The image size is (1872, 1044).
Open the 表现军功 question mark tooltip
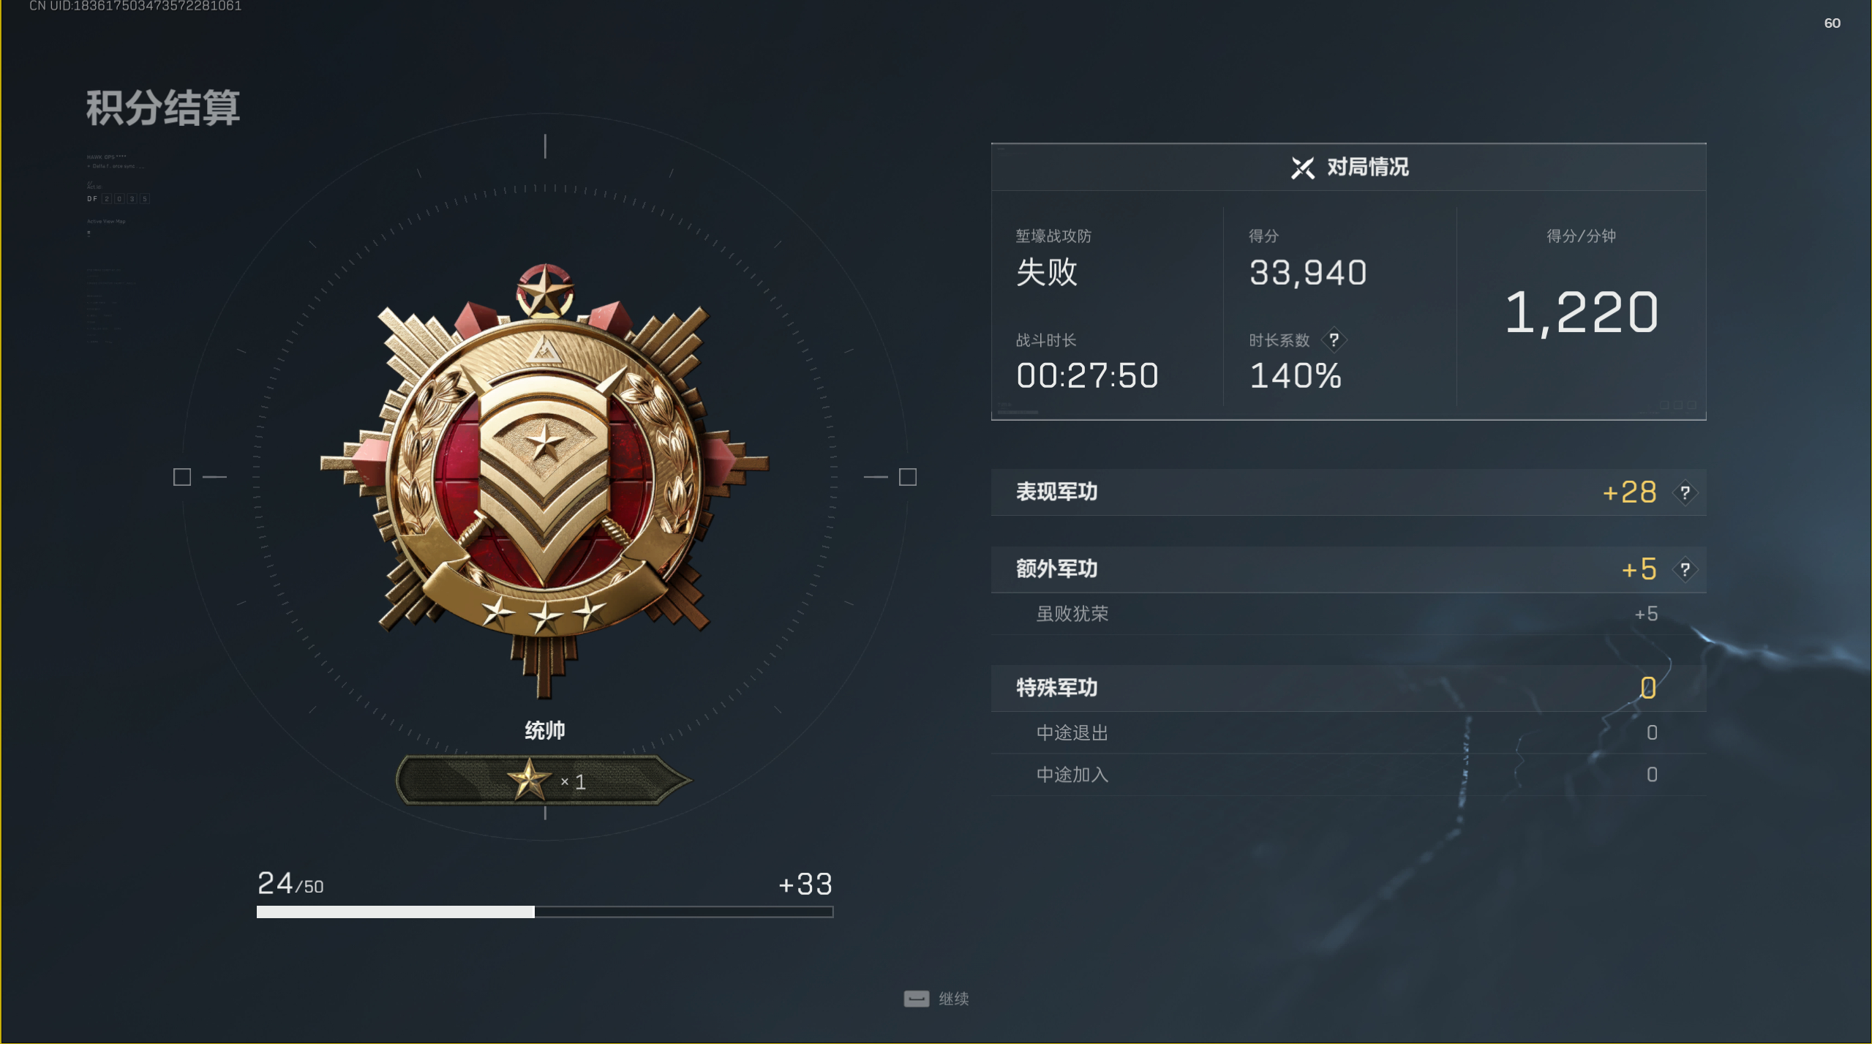[1685, 492]
